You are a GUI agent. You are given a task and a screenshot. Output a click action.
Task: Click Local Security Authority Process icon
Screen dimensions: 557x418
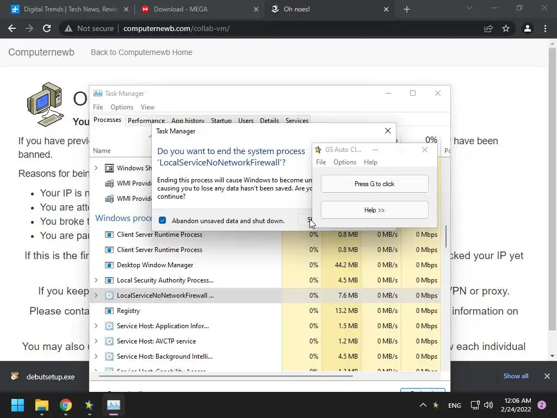pyautogui.click(x=109, y=280)
